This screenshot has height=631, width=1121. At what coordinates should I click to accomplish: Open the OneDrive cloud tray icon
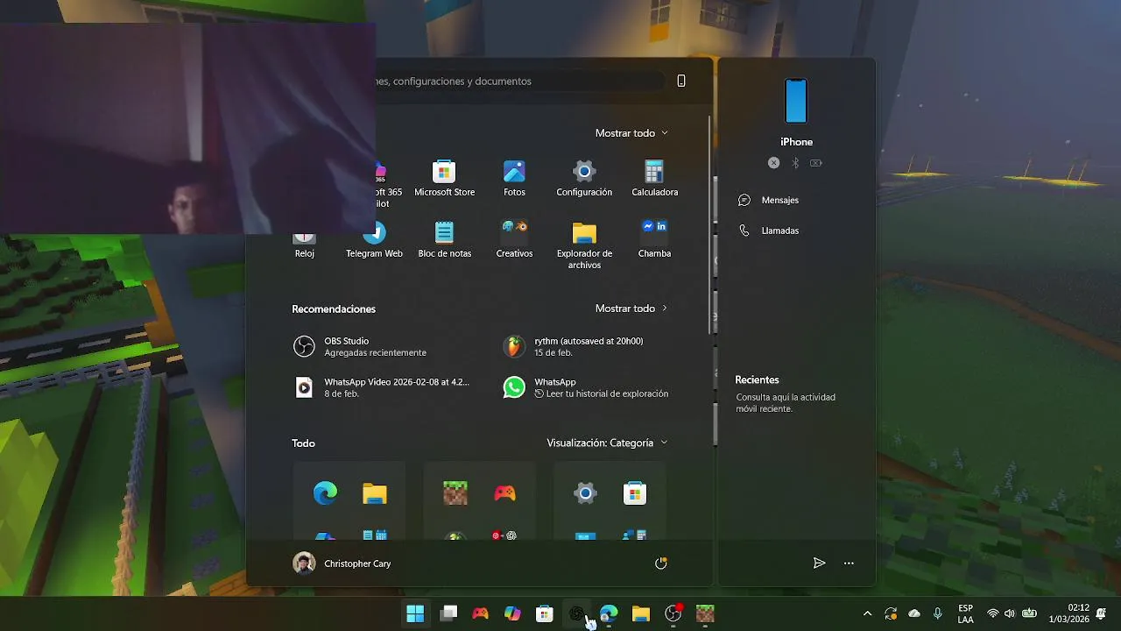coord(914,613)
